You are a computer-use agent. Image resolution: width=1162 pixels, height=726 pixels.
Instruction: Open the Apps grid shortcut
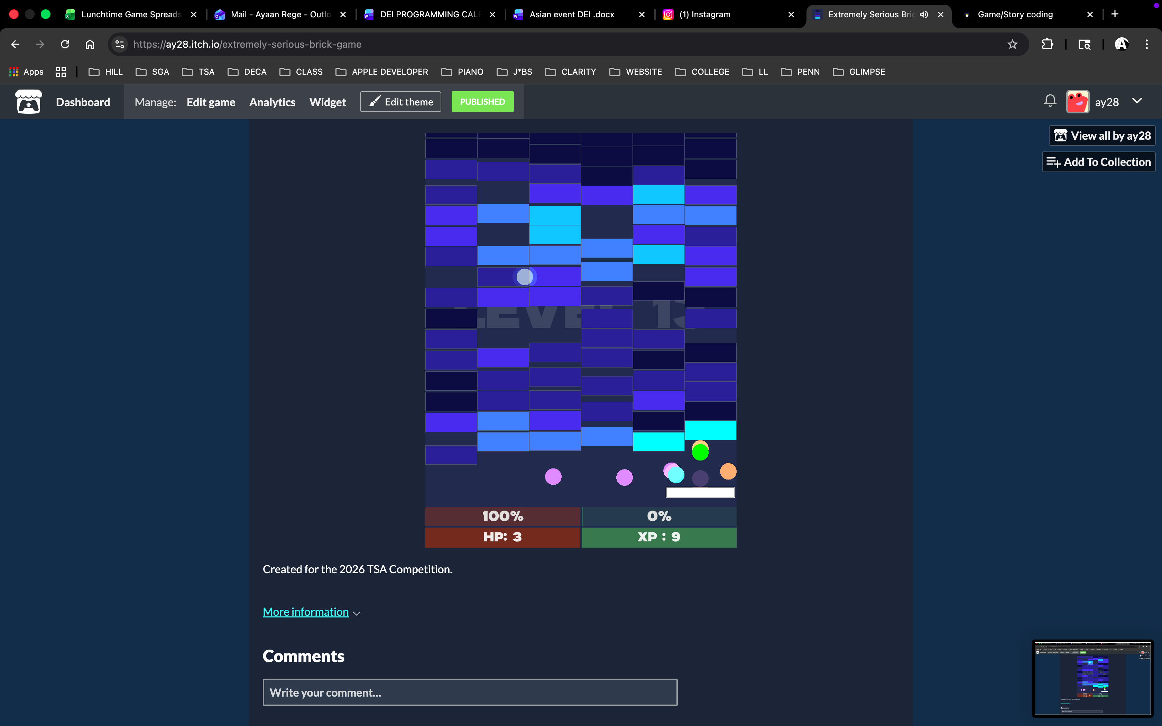(x=26, y=72)
